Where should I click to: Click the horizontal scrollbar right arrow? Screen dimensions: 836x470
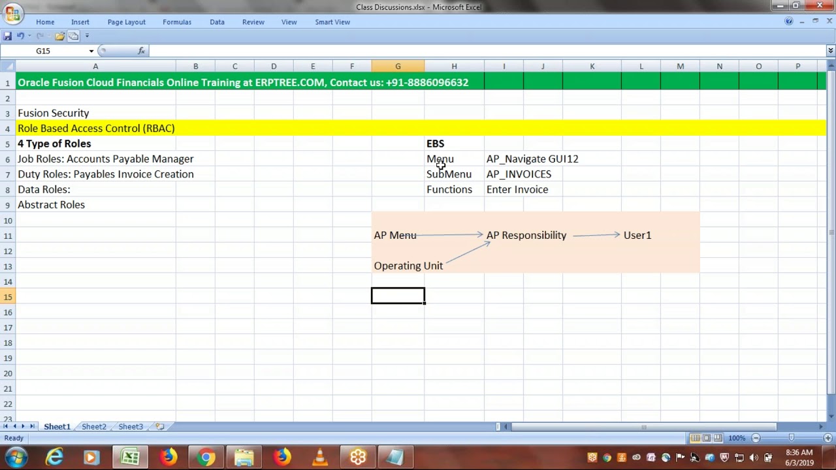(x=821, y=427)
